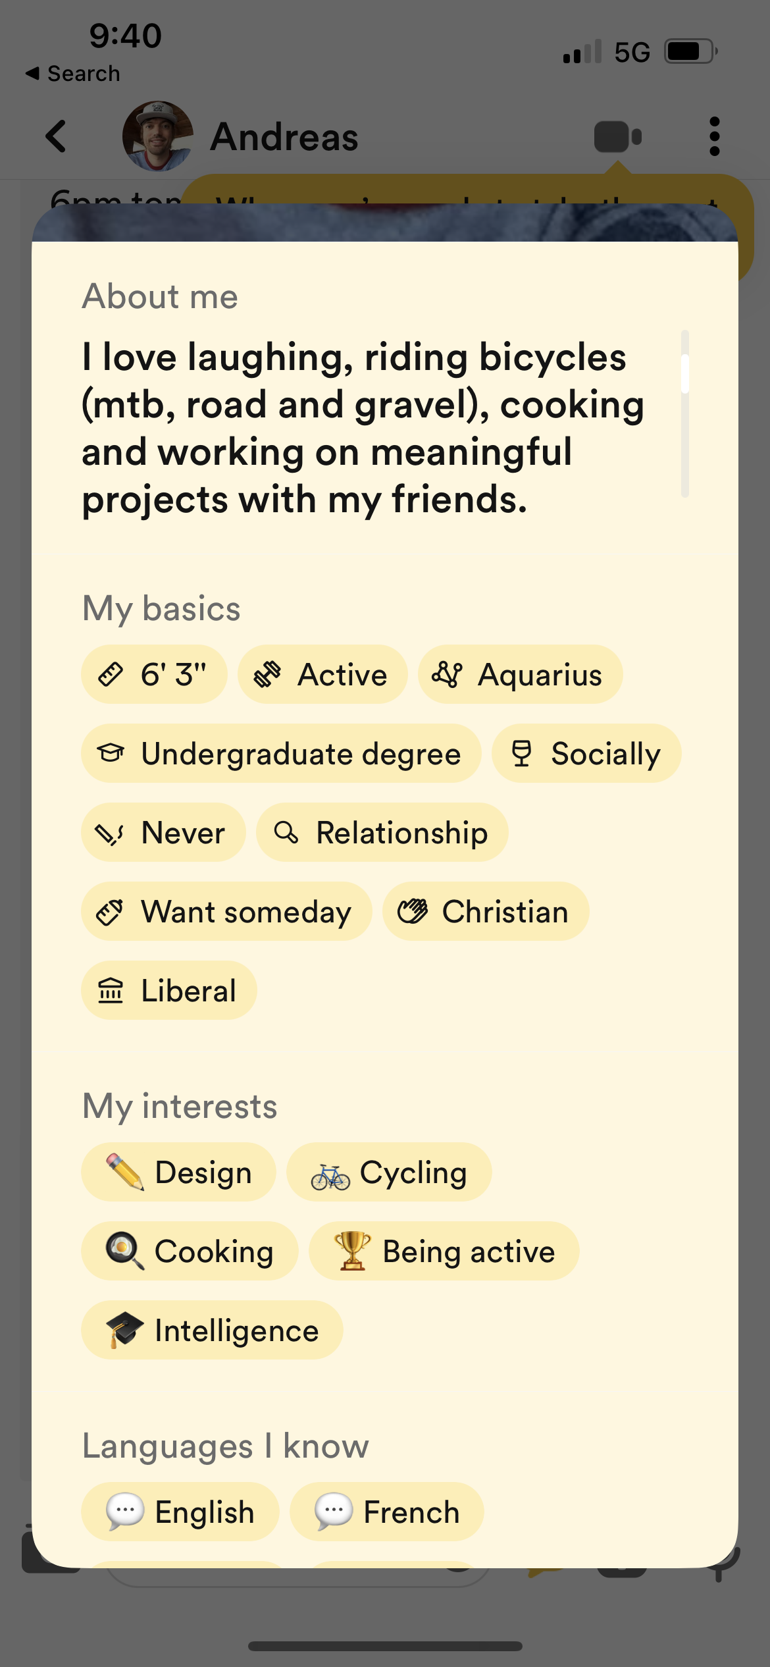The image size is (770, 1667).
Task: Tap the praying hands icon on Christian
Action: [413, 911]
